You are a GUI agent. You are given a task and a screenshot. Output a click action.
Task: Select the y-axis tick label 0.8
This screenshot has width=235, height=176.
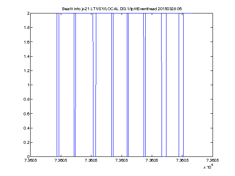tap(27, 99)
